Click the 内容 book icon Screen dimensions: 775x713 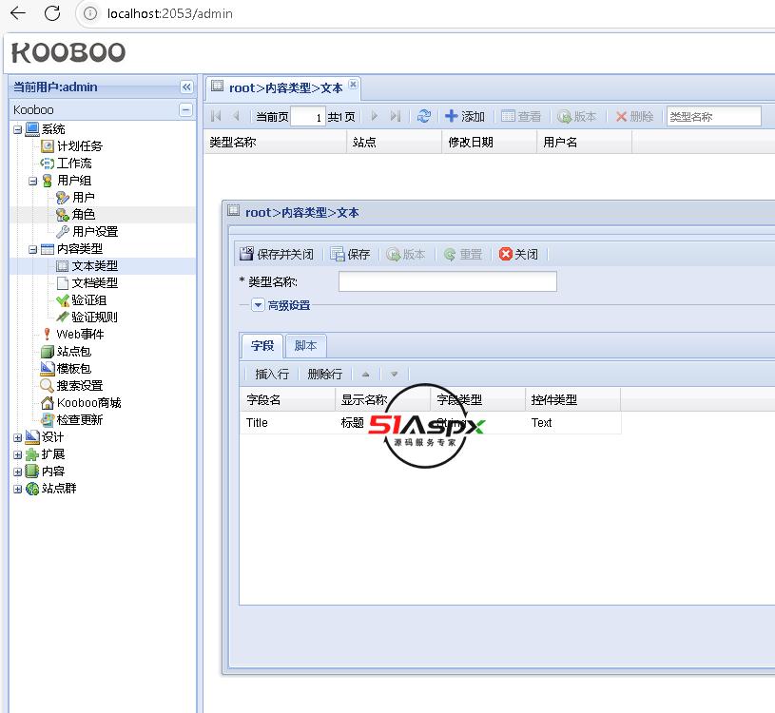32,472
